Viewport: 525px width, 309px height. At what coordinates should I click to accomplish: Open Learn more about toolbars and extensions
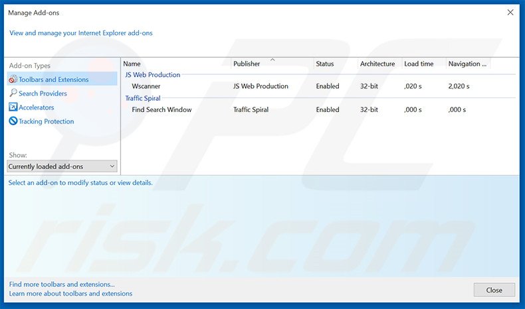70,294
